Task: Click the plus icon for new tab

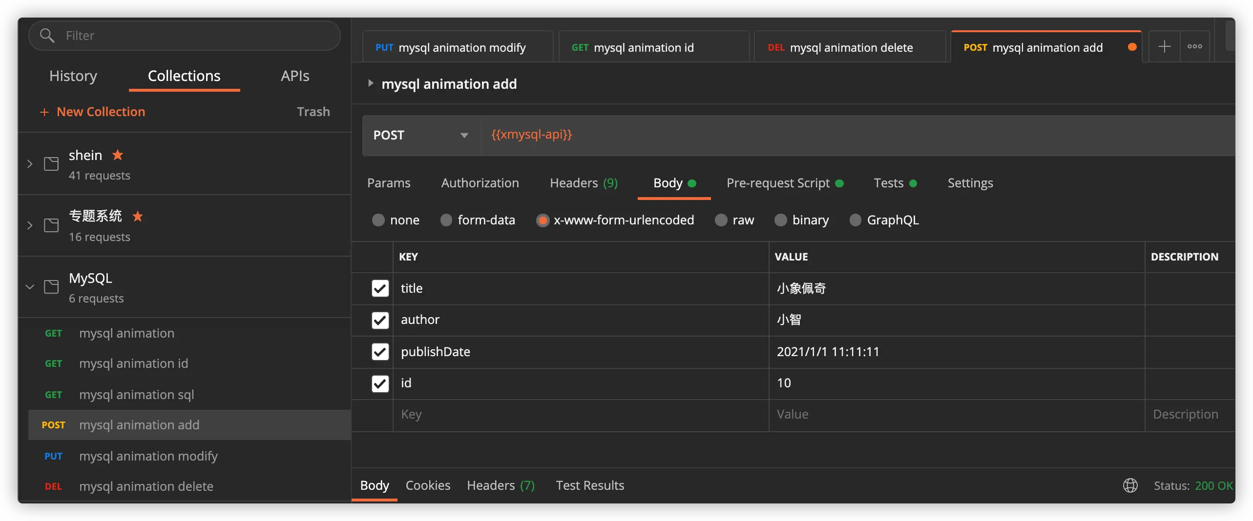Action: [1165, 47]
